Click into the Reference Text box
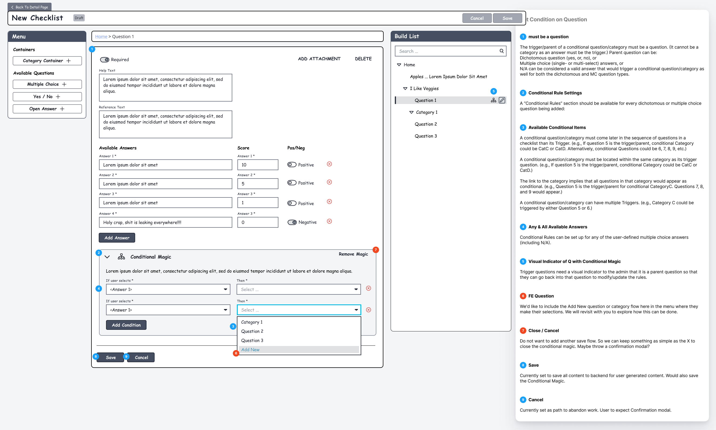This screenshot has width=716, height=430. pyautogui.click(x=165, y=124)
